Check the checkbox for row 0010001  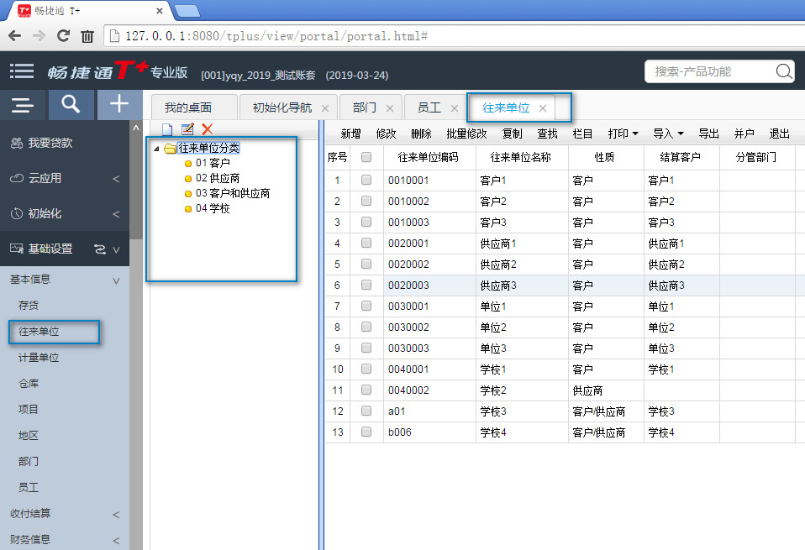pyautogui.click(x=366, y=180)
